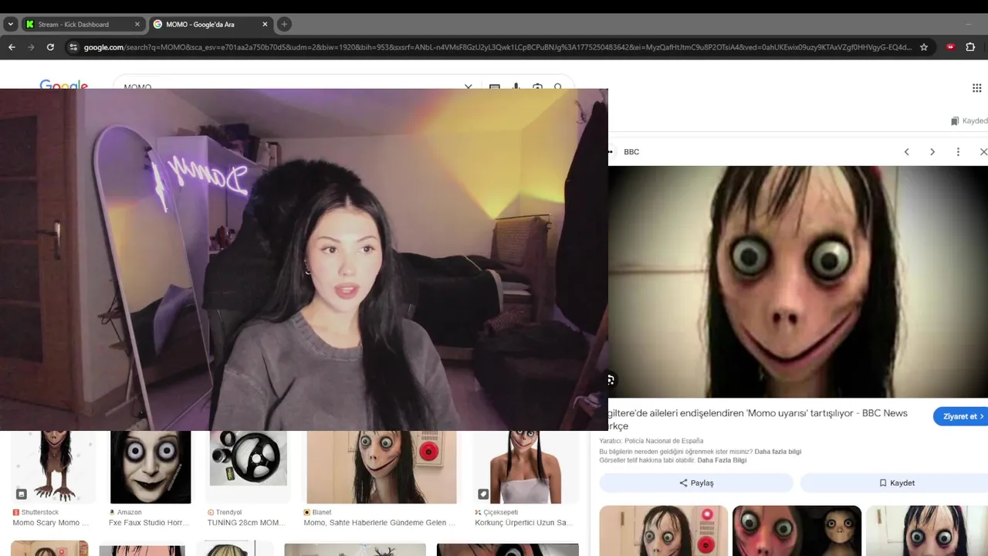The width and height of the screenshot is (988, 556).
Task: Open the Shutterstock Momo Scary thumbnail
Action: point(53,466)
